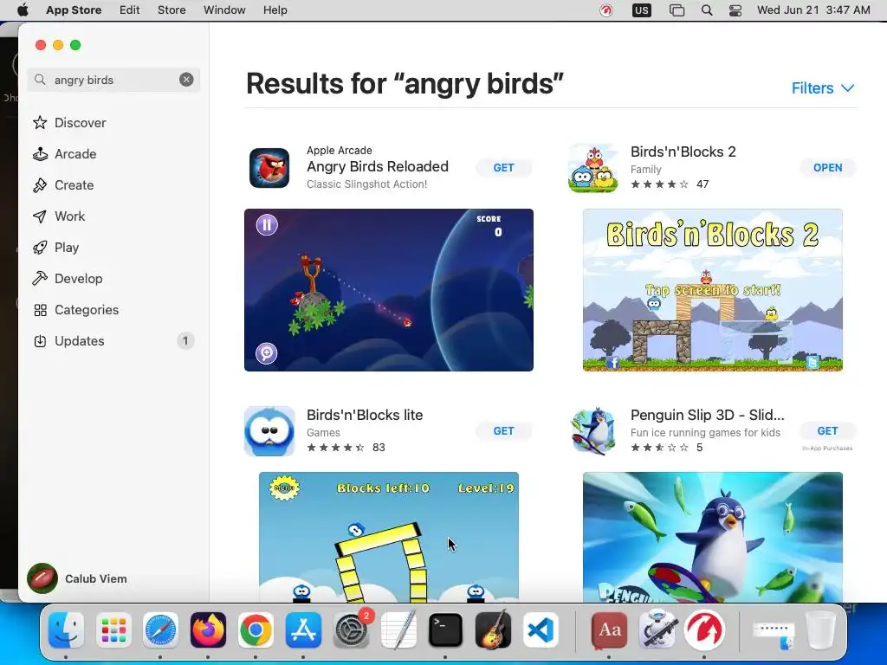Launch Visual Studio Code from the Dock
This screenshot has height=665, width=887.
541,630
